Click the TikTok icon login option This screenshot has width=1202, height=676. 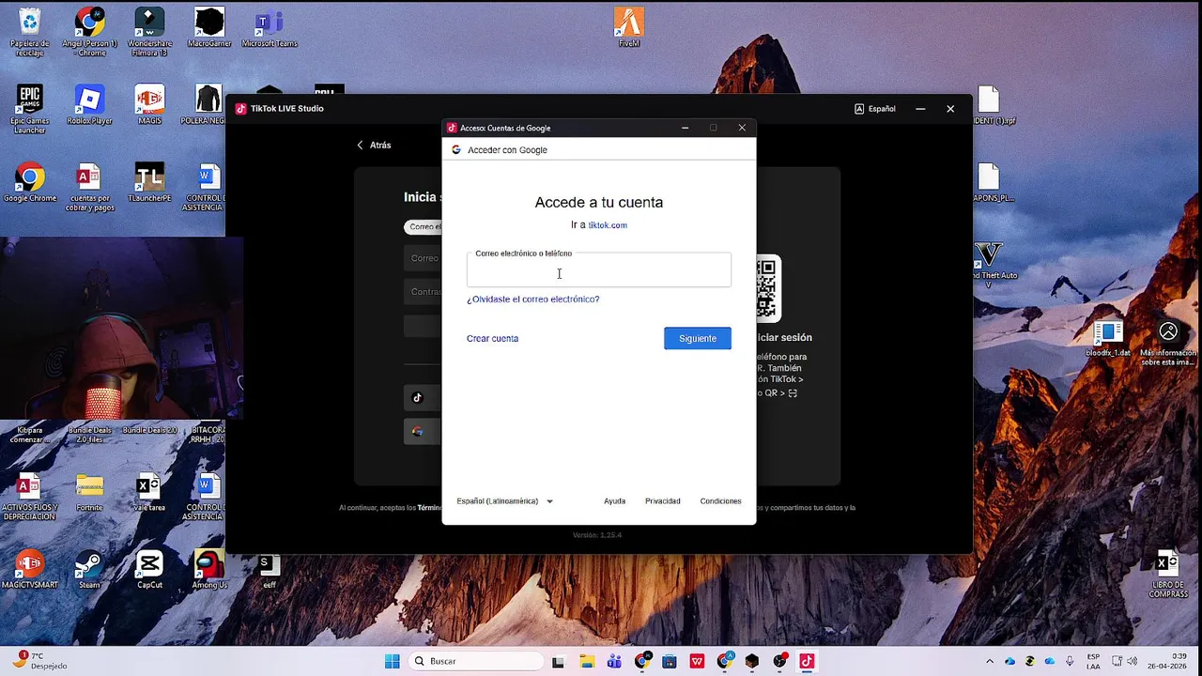pyautogui.click(x=418, y=397)
